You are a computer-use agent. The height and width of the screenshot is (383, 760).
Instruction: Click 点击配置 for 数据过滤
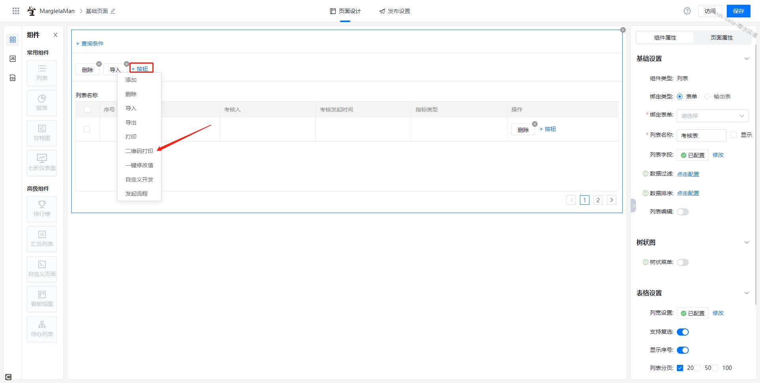688,174
